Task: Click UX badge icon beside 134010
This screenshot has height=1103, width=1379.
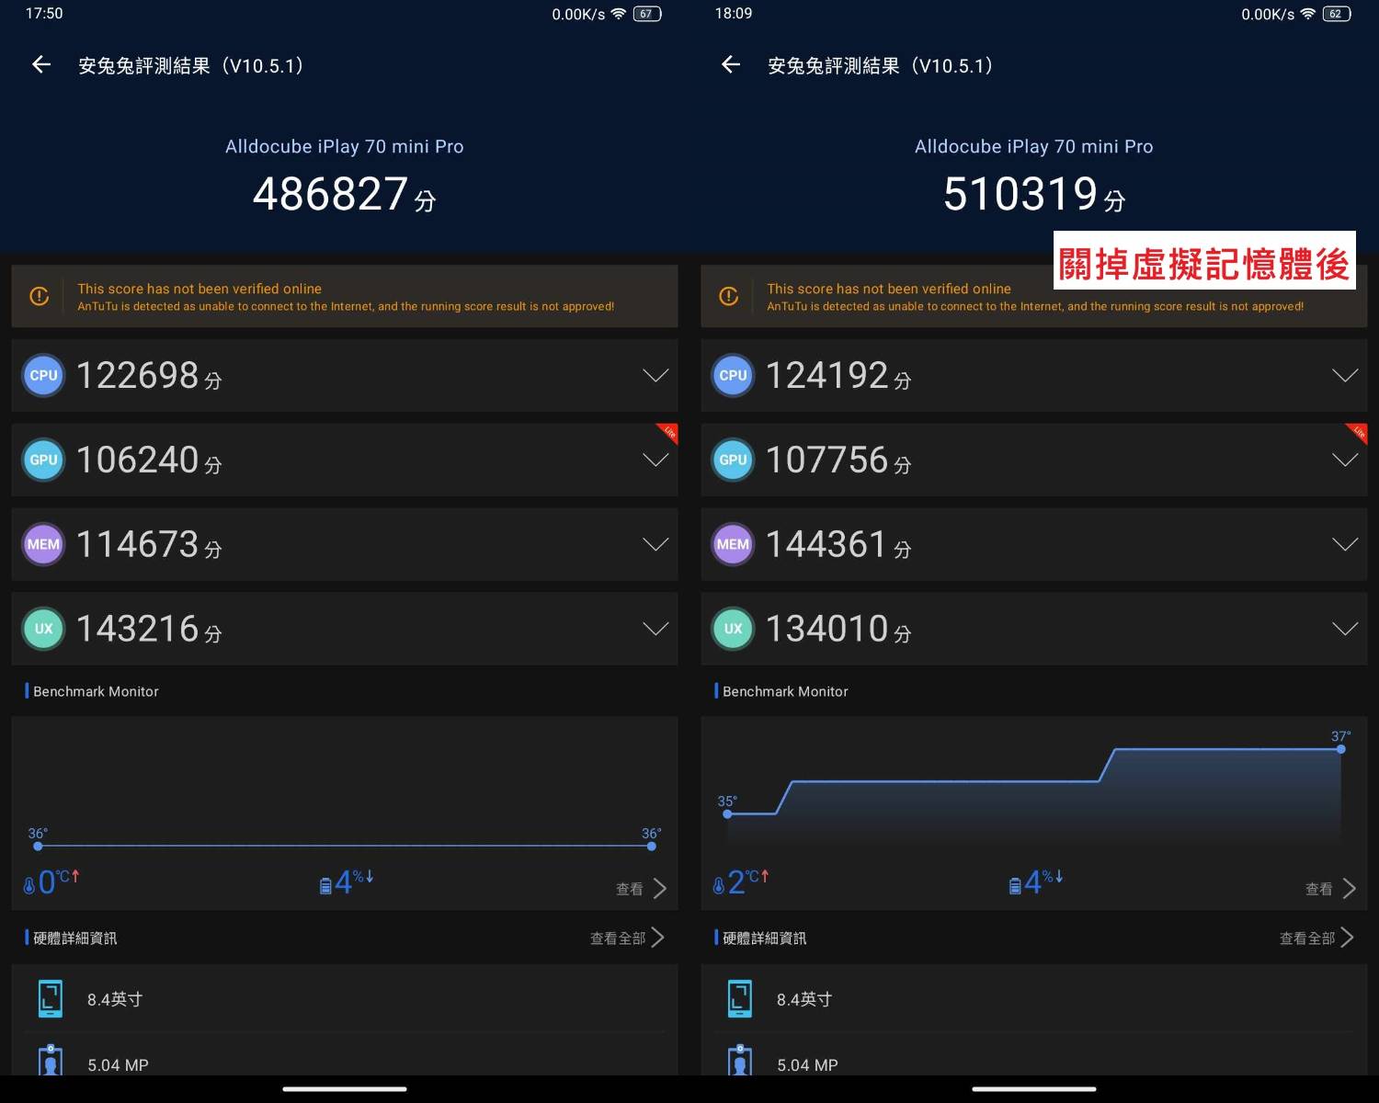Action: [733, 629]
